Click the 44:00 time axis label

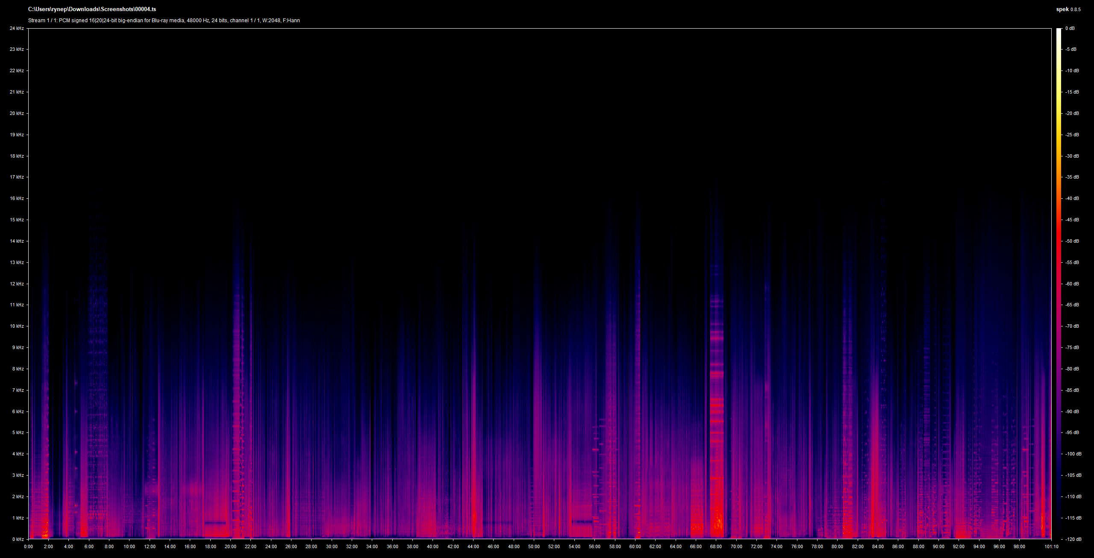tap(473, 546)
